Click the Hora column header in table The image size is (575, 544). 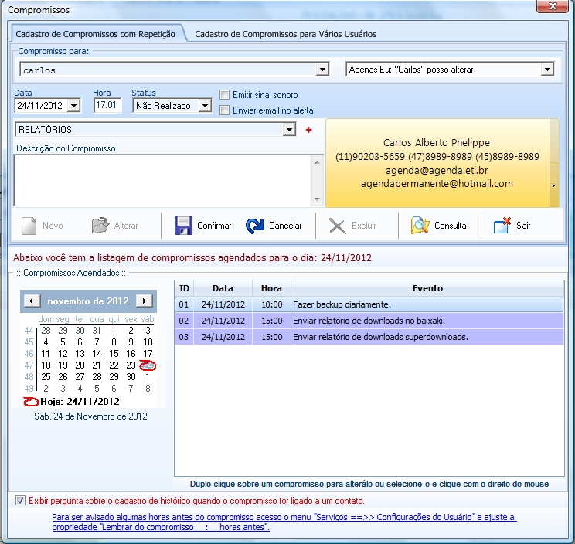point(271,288)
